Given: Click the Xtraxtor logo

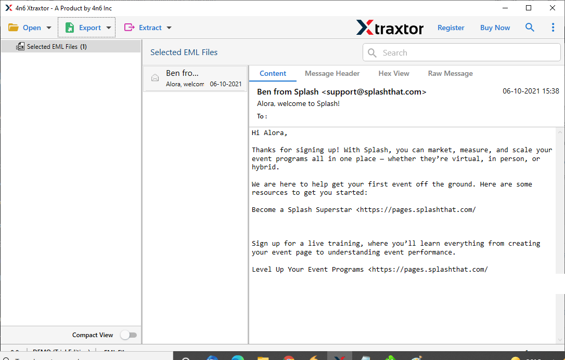Looking at the screenshot, I should click(x=390, y=28).
